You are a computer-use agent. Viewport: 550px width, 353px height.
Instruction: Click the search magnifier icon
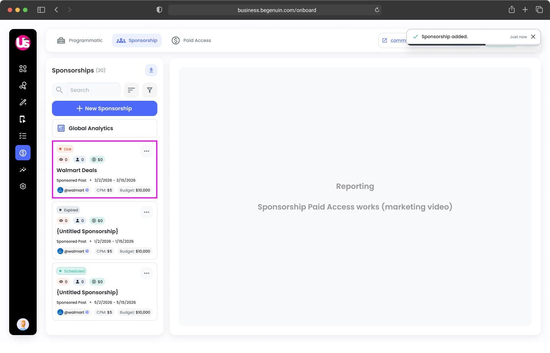coord(59,90)
